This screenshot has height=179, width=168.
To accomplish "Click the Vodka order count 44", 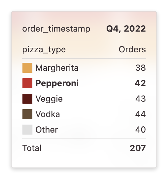I will 140,114.
